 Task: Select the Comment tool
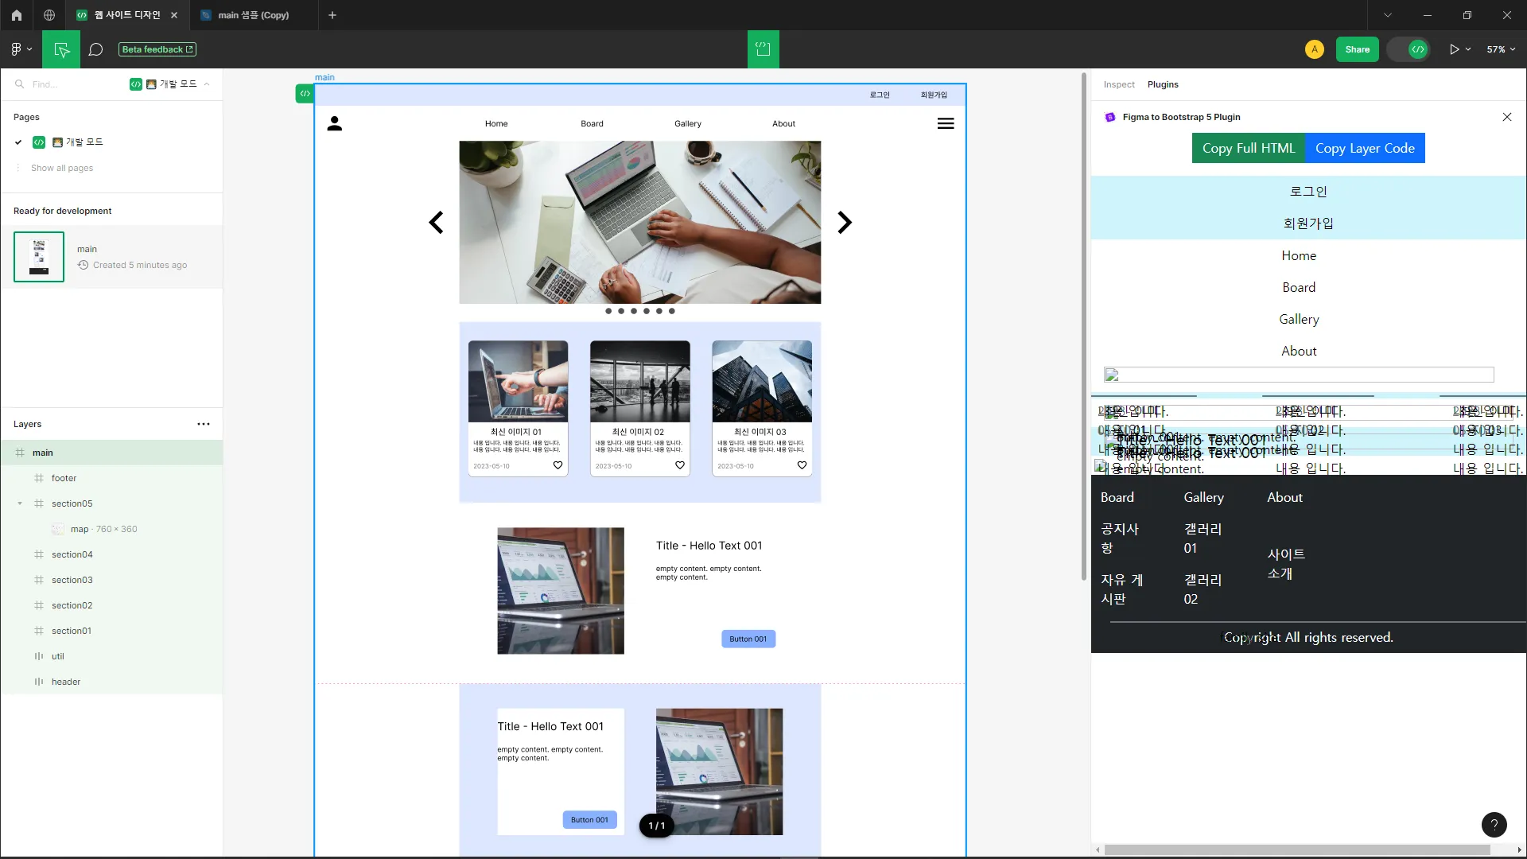(x=95, y=49)
